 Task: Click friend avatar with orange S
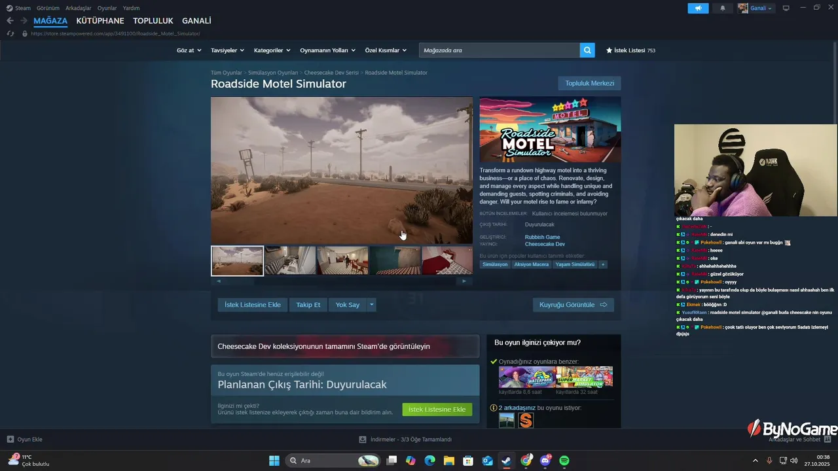pos(526,421)
